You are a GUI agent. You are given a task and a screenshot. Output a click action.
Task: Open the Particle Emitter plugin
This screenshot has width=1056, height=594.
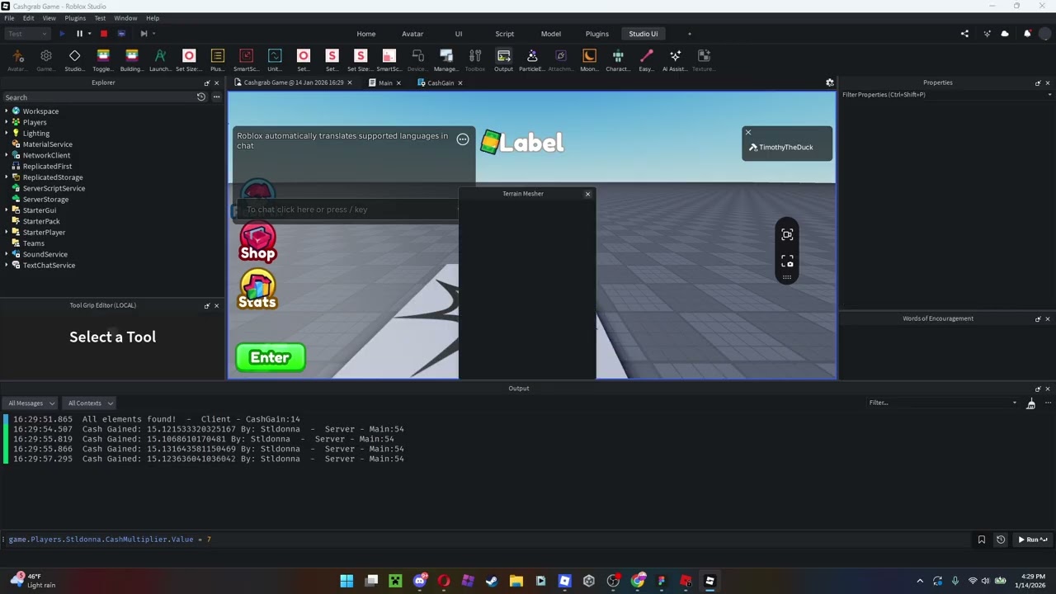[x=532, y=60]
